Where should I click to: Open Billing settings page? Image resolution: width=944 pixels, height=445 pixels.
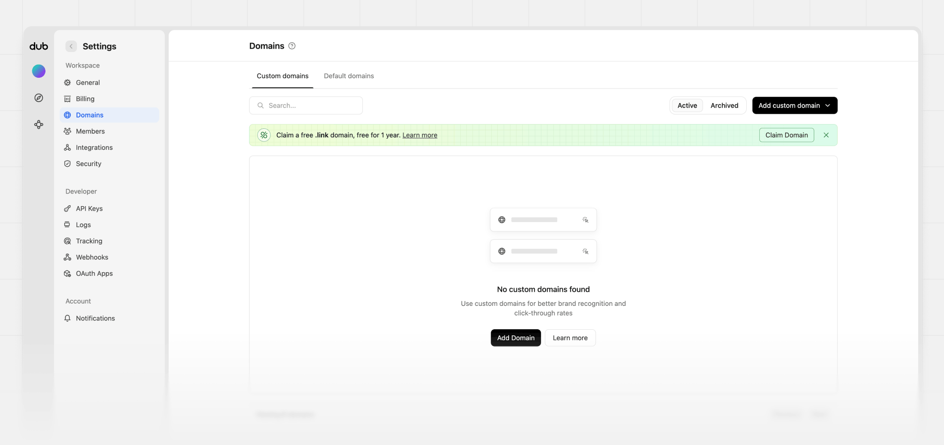(109, 99)
